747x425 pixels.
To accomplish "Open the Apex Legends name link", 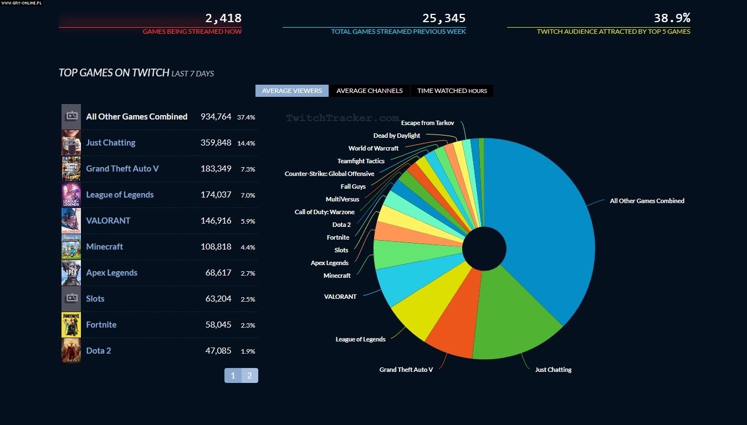I will point(111,273).
